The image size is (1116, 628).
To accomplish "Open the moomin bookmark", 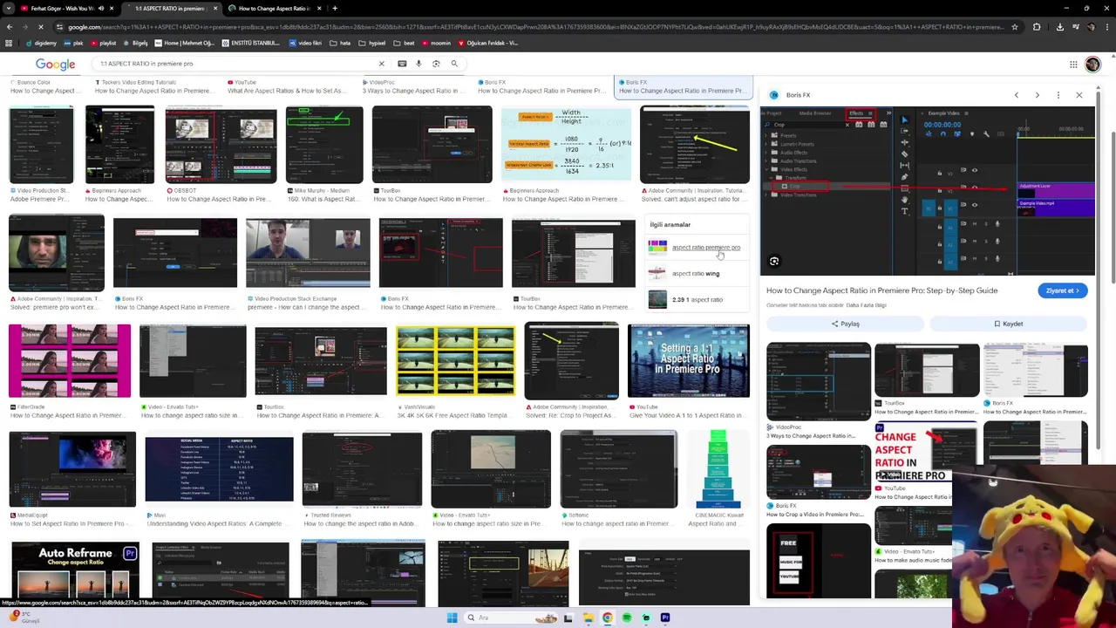I will [437, 43].
